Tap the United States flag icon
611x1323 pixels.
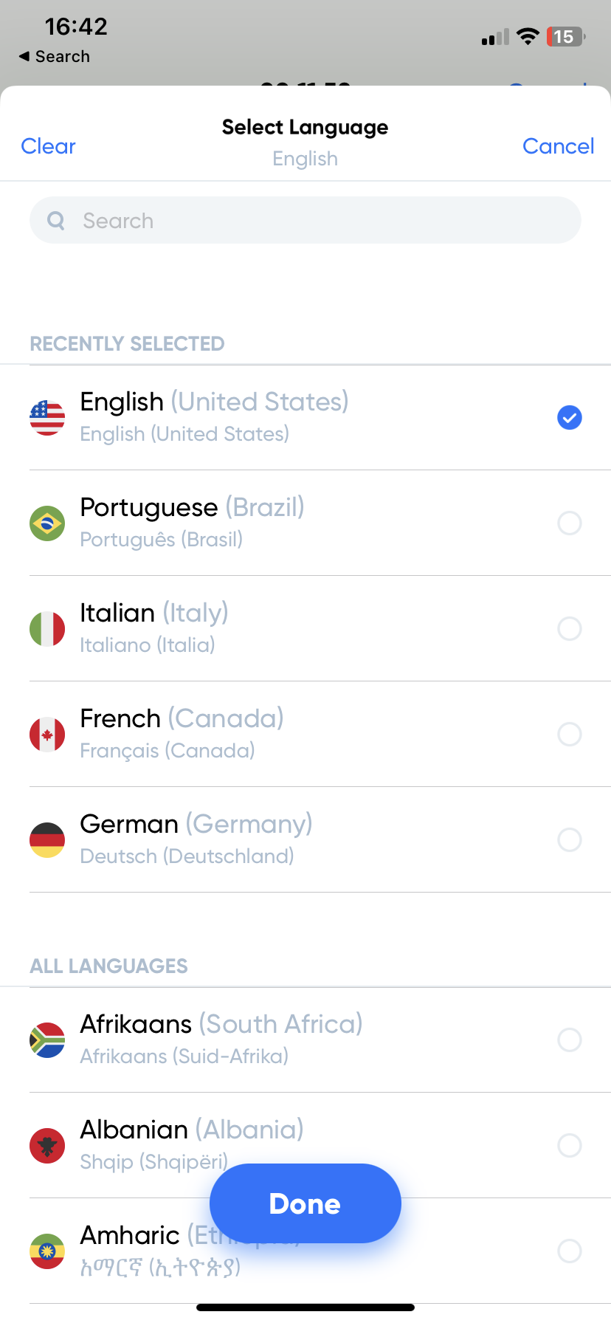47,418
